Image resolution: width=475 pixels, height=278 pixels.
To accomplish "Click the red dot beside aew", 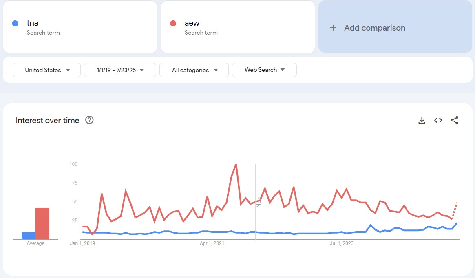I will [173, 23].
